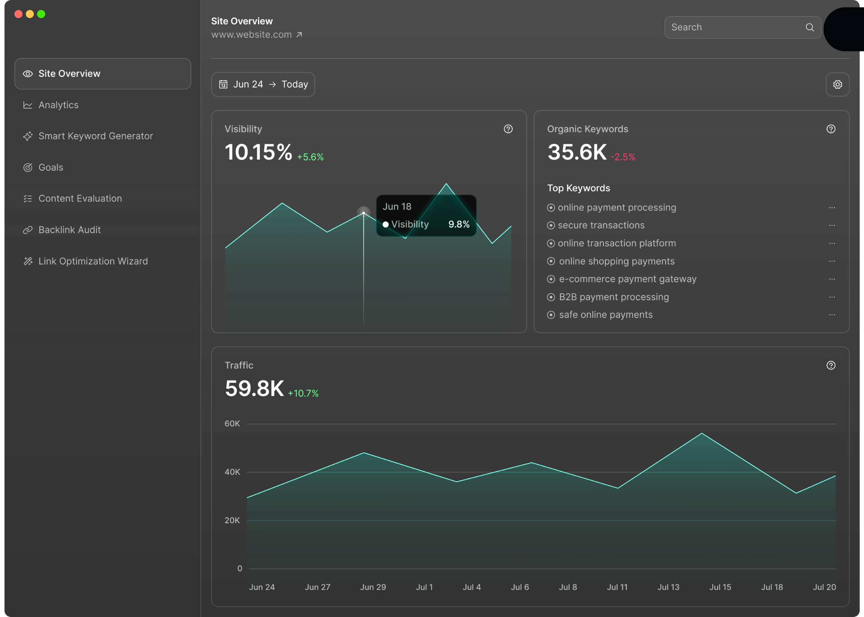Click the dark profile avatar circle
Viewport: 864px width, 617px height.
(x=843, y=29)
